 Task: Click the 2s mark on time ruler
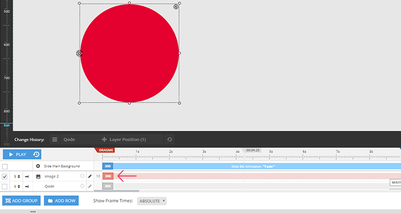pyautogui.click(x=171, y=151)
